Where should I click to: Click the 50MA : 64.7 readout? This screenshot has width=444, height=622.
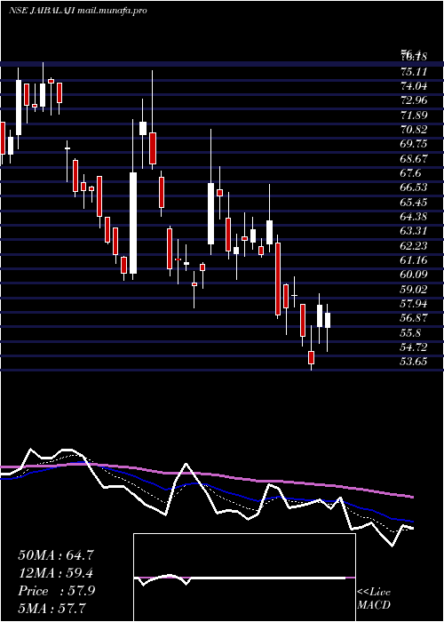(55, 555)
